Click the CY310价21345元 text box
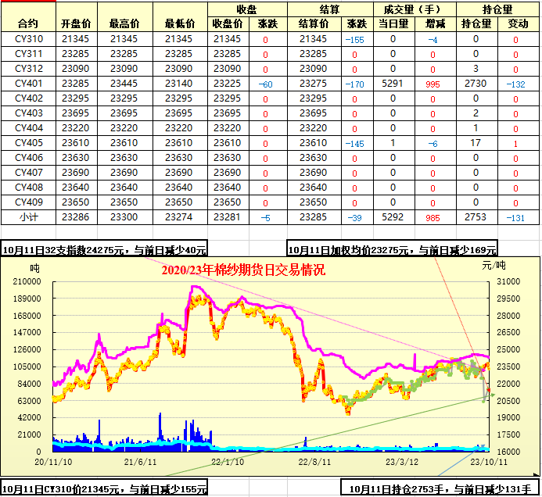 click(x=105, y=489)
